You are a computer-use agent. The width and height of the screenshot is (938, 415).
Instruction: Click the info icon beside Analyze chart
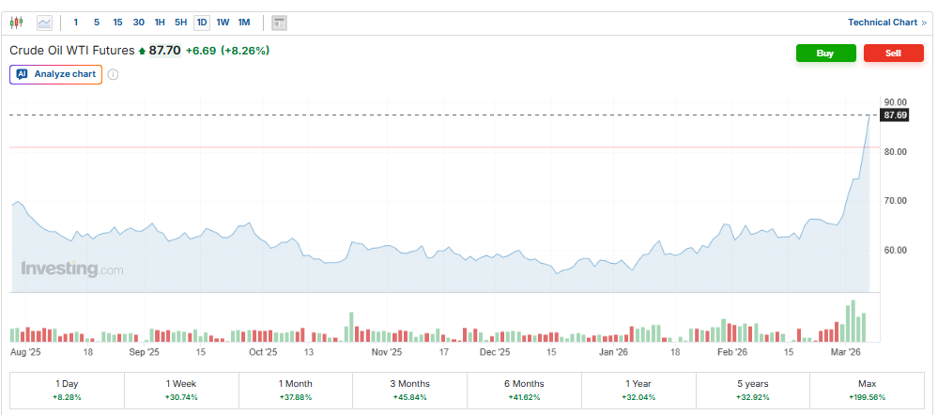click(x=114, y=74)
